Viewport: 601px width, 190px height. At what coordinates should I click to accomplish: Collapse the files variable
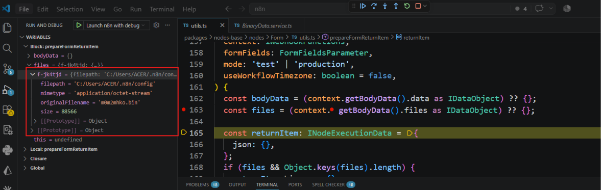(x=29, y=65)
